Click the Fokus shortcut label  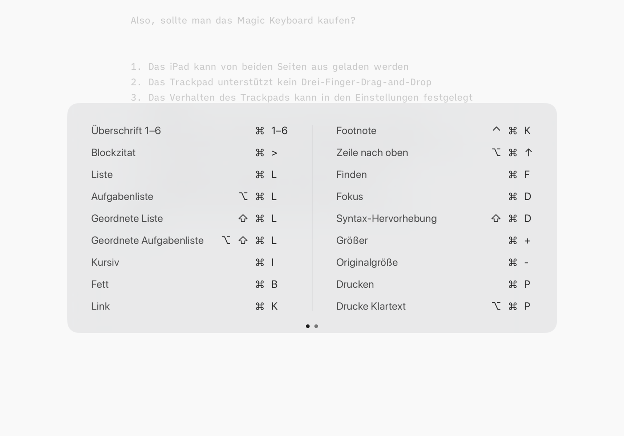[x=349, y=197]
